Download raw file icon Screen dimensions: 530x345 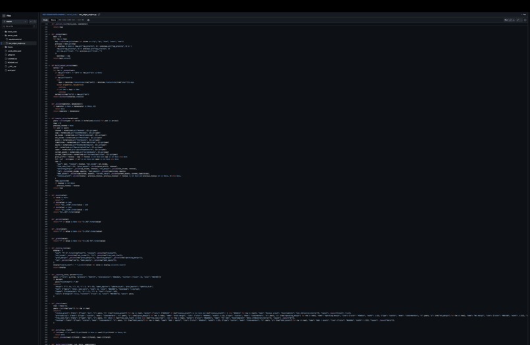click(514, 20)
